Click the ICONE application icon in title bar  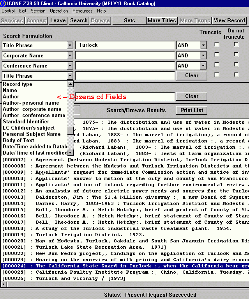pyautogui.click(x=3, y=4)
